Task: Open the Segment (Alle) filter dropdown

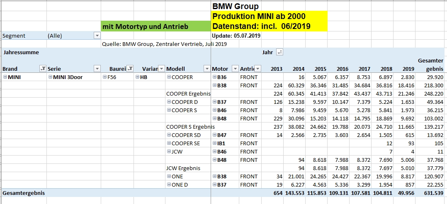Action: 97,36
